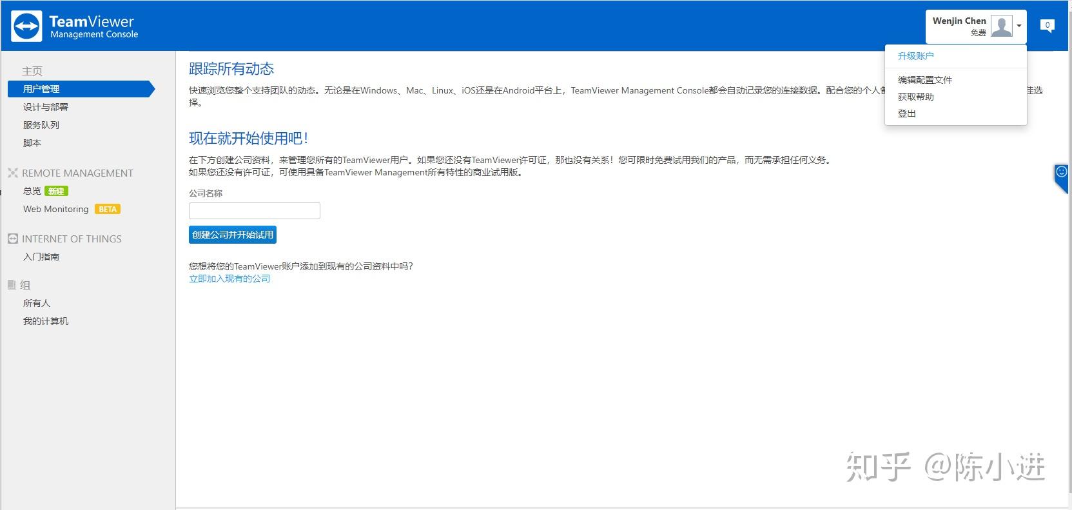Click 登出 to sign out
The image size is (1072, 510).
coord(906,113)
